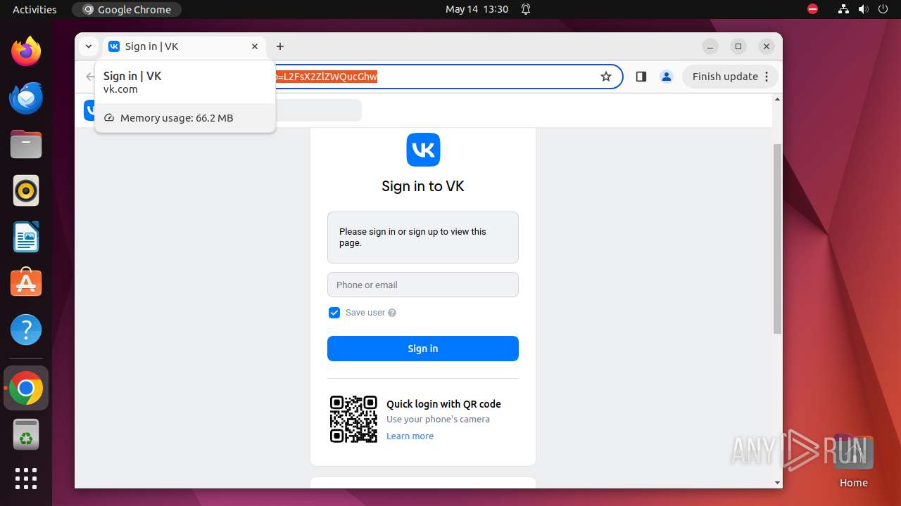Open Rhythmbox music player in dock
901x506 pixels.
click(26, 190)
